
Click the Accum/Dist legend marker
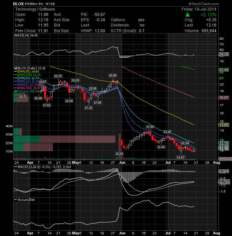click(16, 200)
